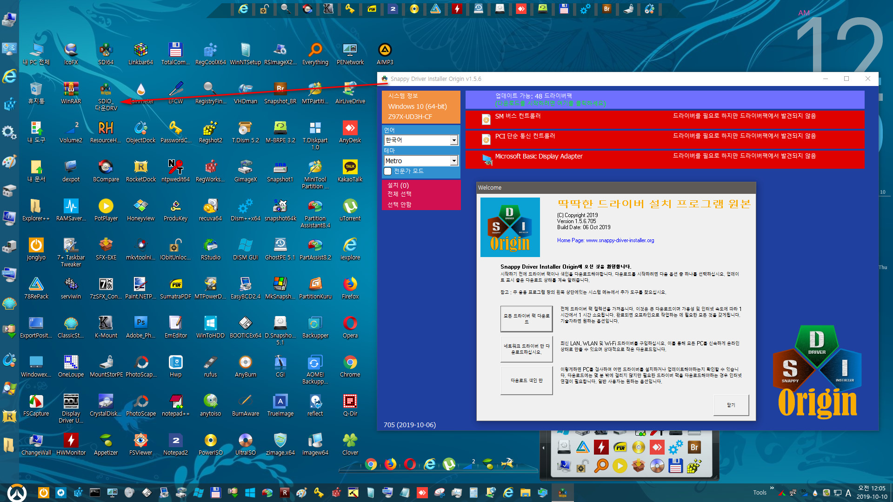Click the 휴지통 recycle bin icon
Screen dimensions: 893x502
pyautogui.click(x=36, y=93)
